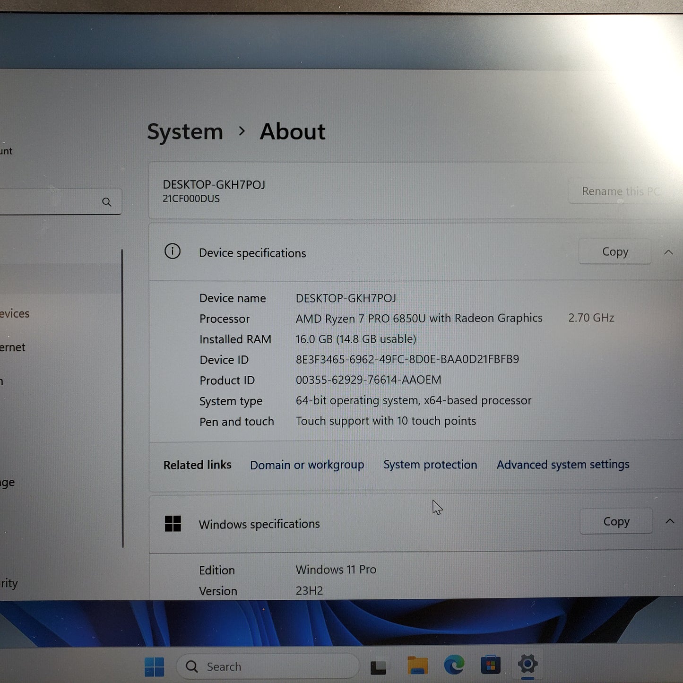Screen dimensions: 683x683
Task: Open the Start menu
Action: pyautogui.click(x=154, y=666)
